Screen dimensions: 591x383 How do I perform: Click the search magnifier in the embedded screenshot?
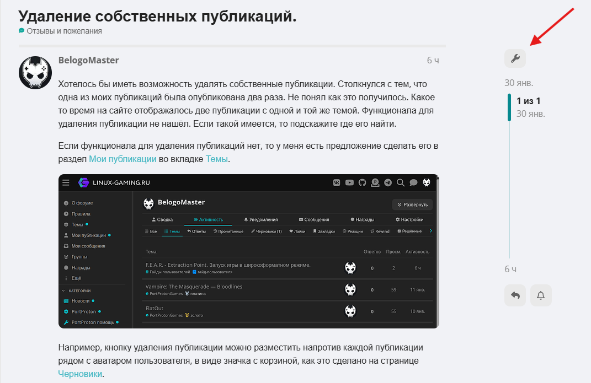(400, 182)
